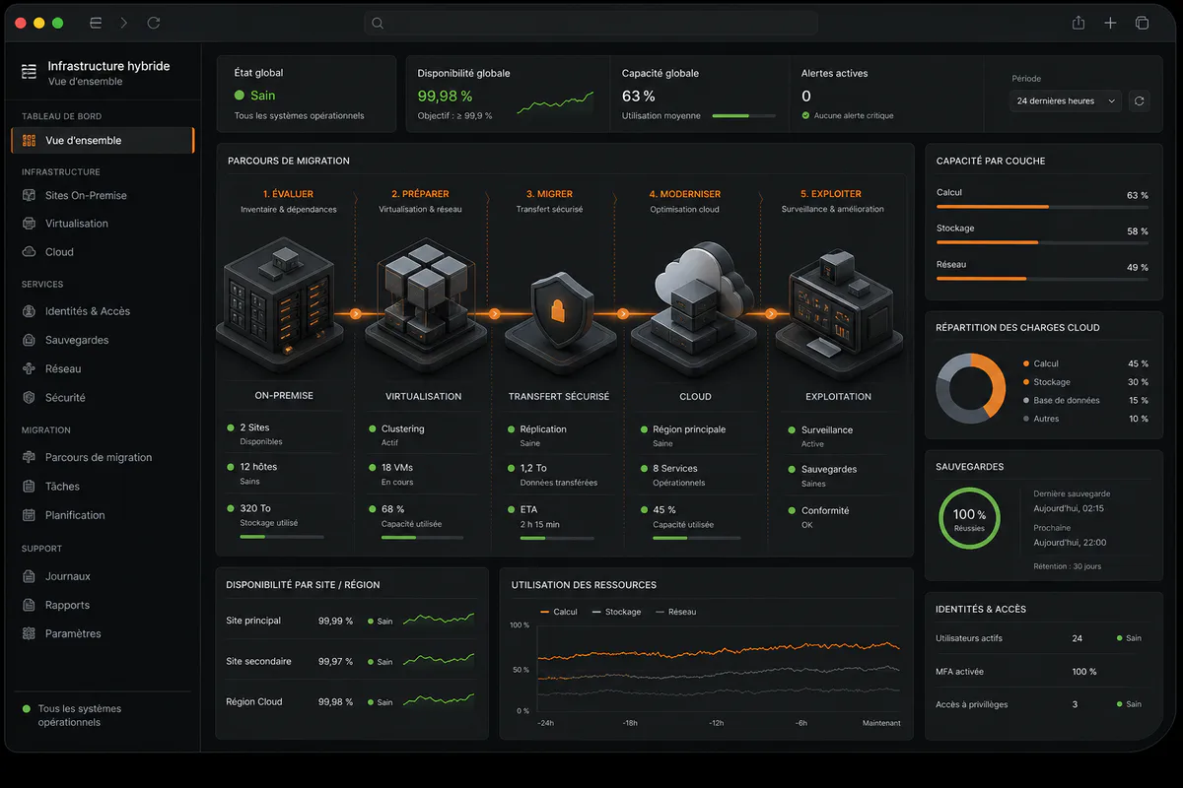Click the forward chevron in the browser toolbar

(124, 23)
